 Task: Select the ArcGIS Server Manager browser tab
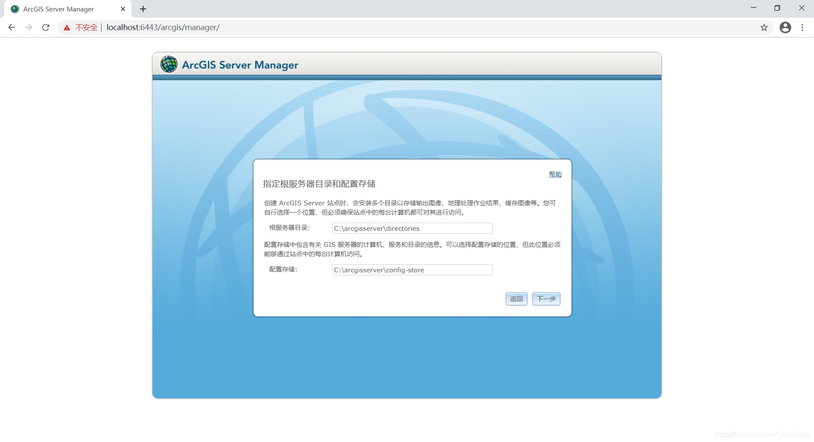pos(68,9)
